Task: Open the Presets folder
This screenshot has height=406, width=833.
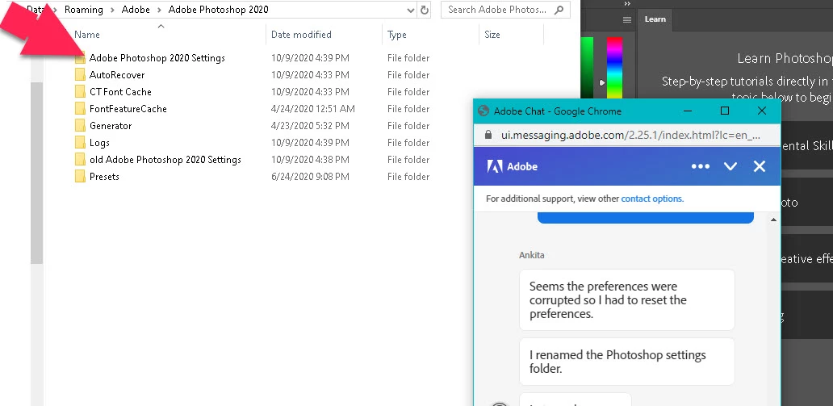Action: 104,177
